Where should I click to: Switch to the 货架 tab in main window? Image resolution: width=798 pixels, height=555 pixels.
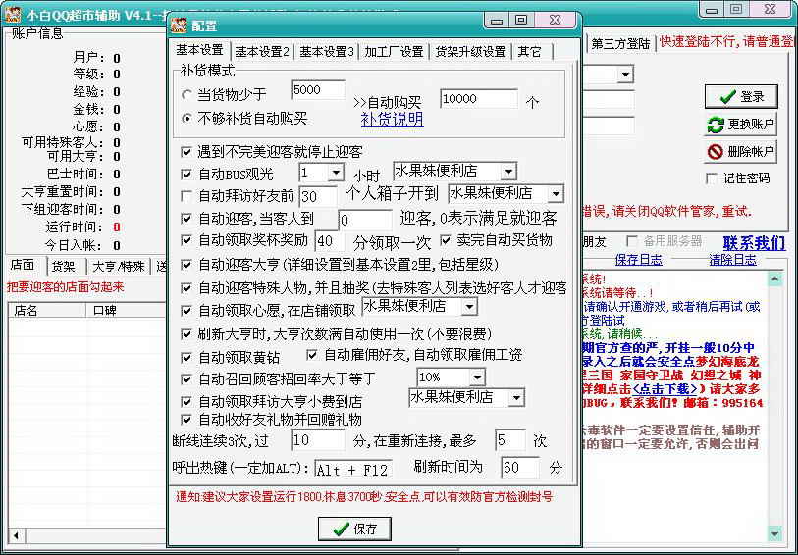pyautogui.click(x=64, y=266)
